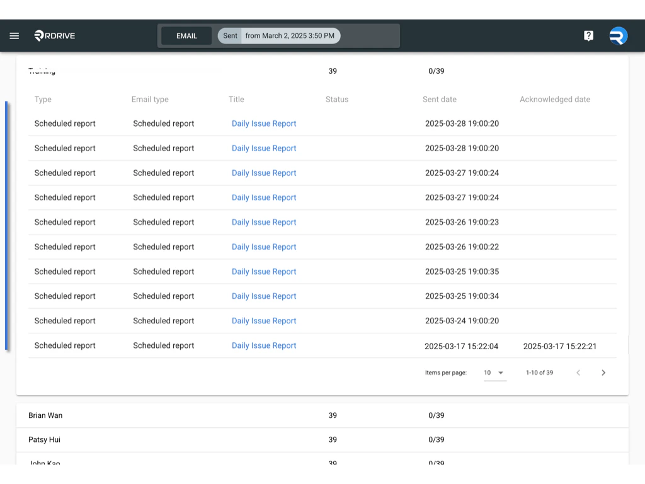
Task: Open the navigation hamburger menu
Action: pos(14,35)
